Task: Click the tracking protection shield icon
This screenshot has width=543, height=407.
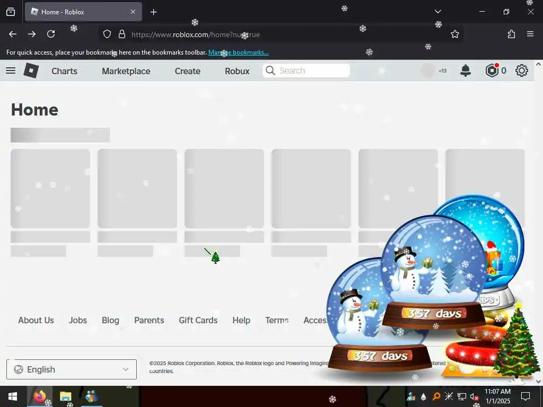Action: [107, 34]
